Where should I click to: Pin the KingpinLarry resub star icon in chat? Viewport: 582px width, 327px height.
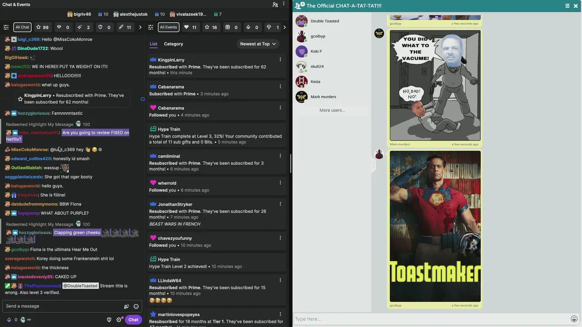pos(20,99)
